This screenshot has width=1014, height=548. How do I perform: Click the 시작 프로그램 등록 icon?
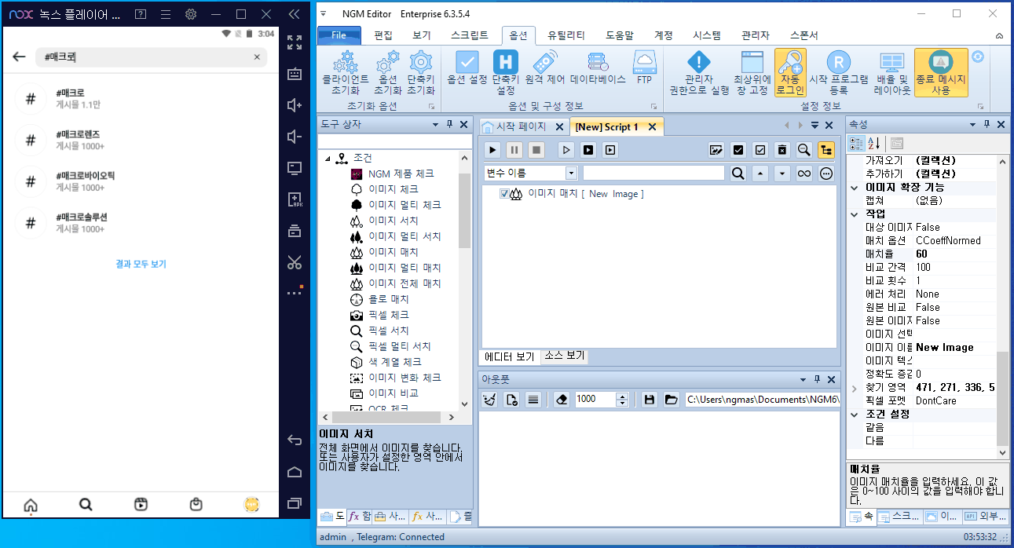pos(839,72)
